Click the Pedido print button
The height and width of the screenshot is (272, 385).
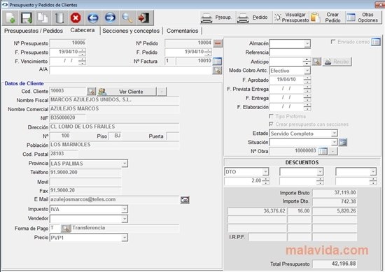pyautogui.click(x=254, y=17)
